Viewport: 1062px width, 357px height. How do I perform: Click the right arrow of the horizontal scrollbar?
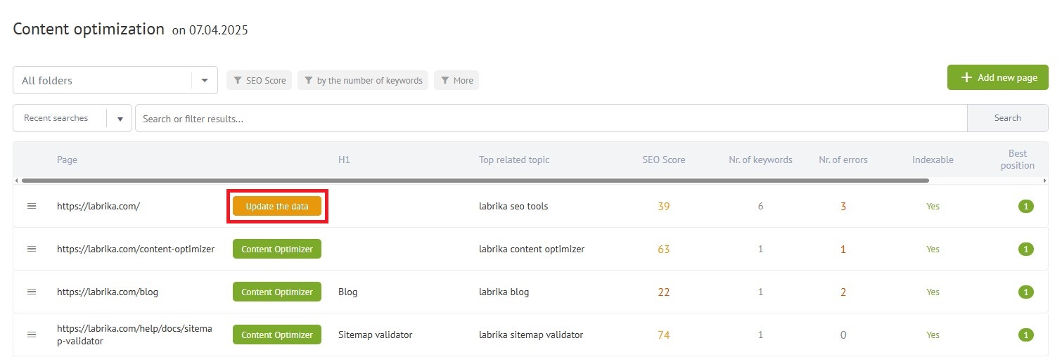tap(1046, 181)
